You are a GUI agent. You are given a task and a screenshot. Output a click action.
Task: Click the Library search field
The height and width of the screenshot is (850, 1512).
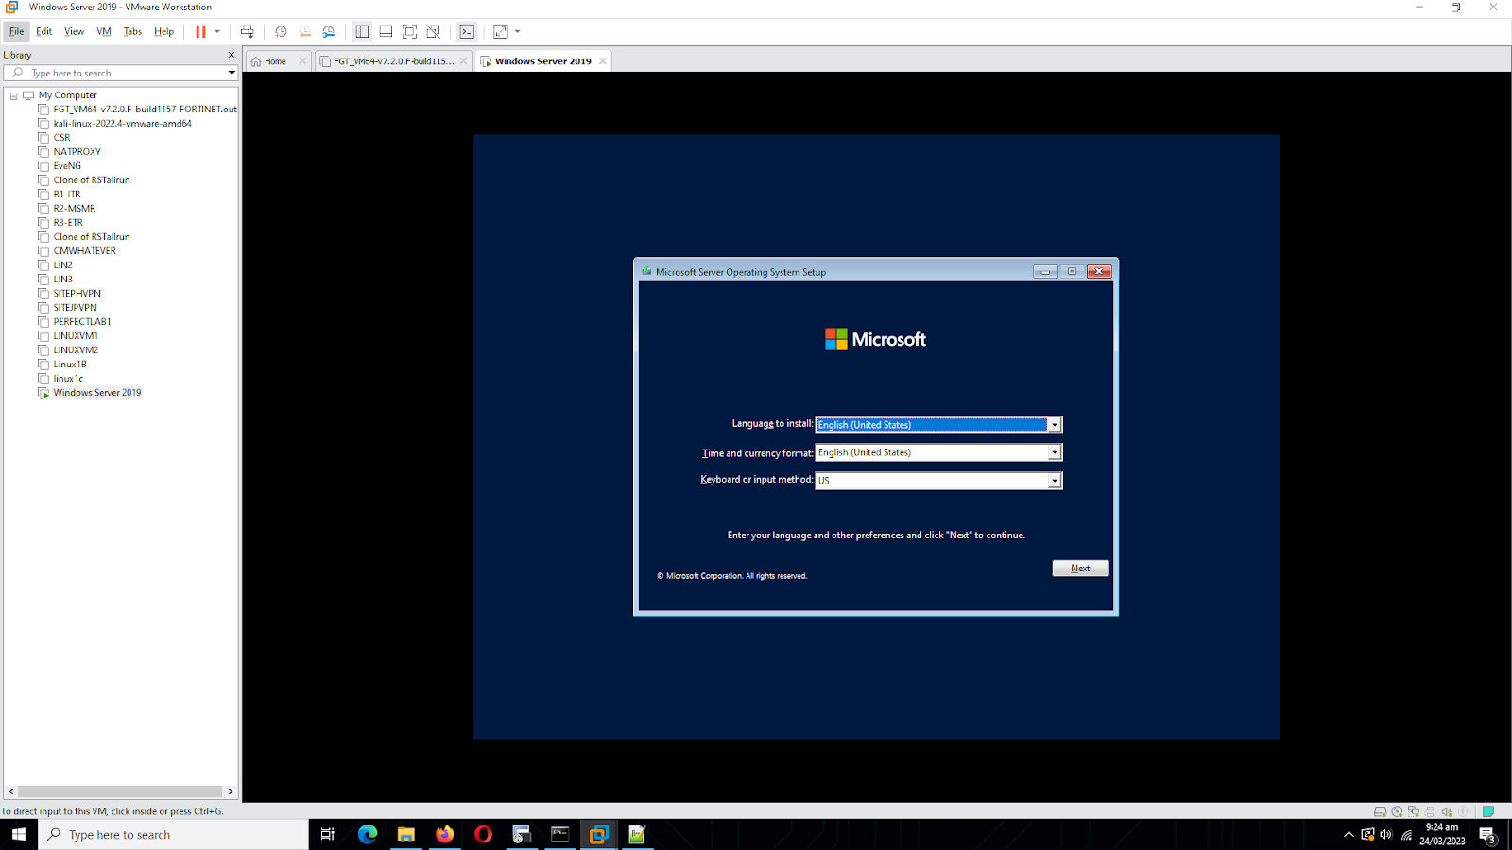pyautogui.click(x=123, y=73)
